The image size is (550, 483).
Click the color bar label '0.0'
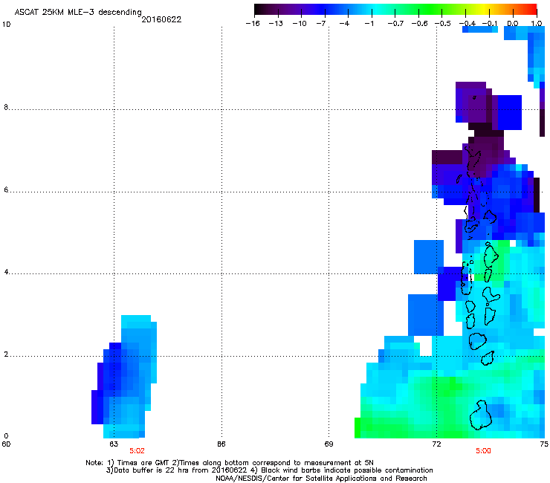click(513, 24)
